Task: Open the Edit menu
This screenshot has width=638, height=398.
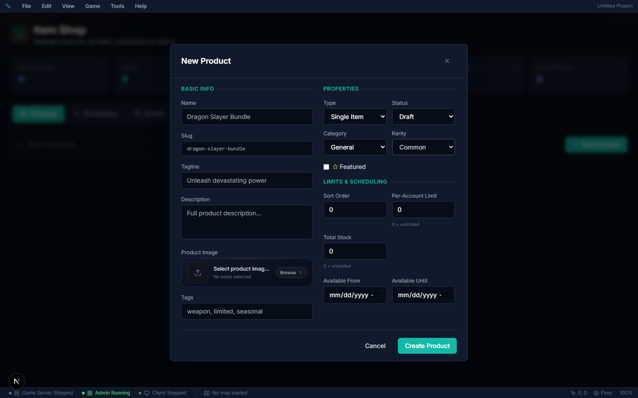Action: click(47, 6)
